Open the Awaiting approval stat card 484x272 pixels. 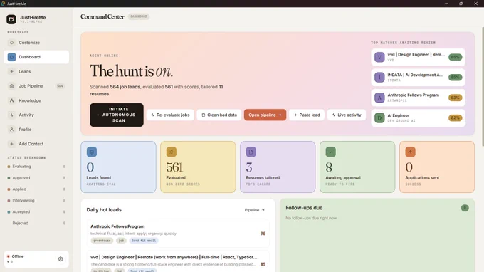tap(357, 167)
